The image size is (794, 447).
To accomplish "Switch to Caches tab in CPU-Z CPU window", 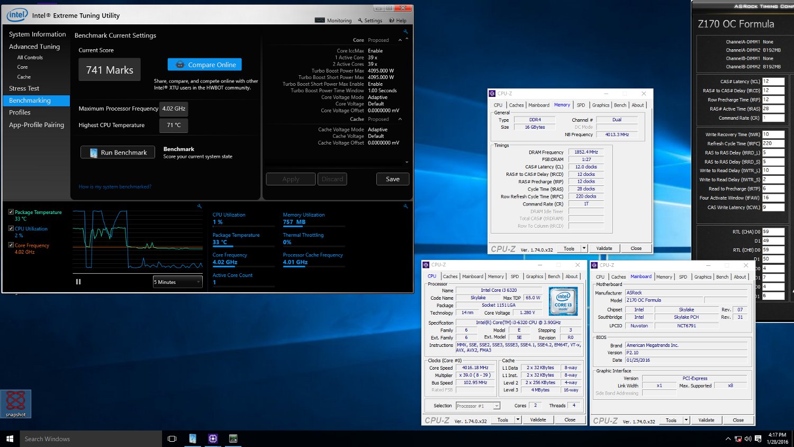I will pyautogui.click(x=450, y=276).
